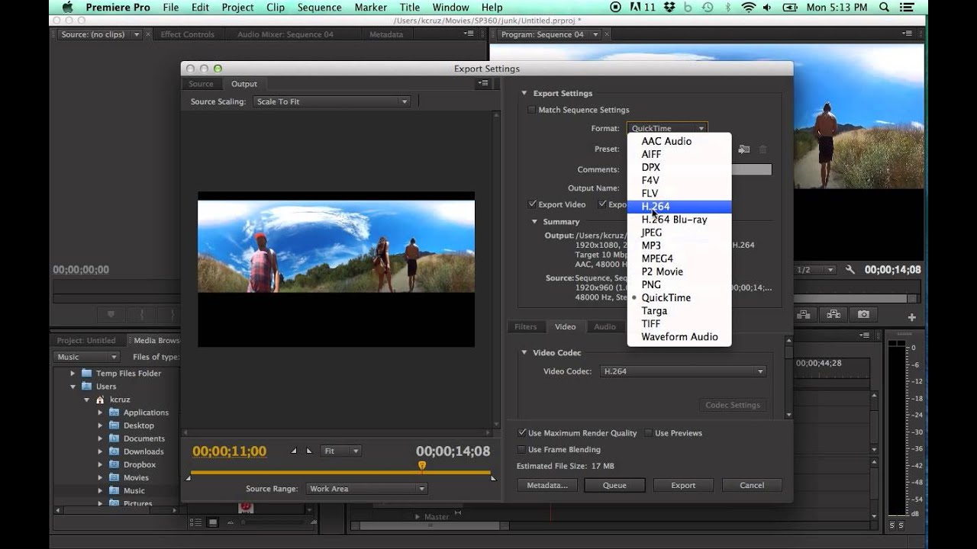
Task: Select H.264 from format list
Action: [x=679, y=207]
